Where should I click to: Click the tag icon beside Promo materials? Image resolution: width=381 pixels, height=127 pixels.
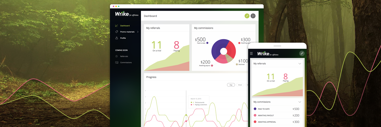coord(117,32)
